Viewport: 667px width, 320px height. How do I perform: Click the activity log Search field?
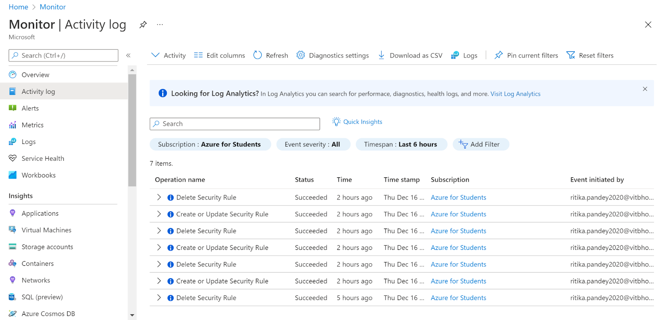click(x=235, y=124)
